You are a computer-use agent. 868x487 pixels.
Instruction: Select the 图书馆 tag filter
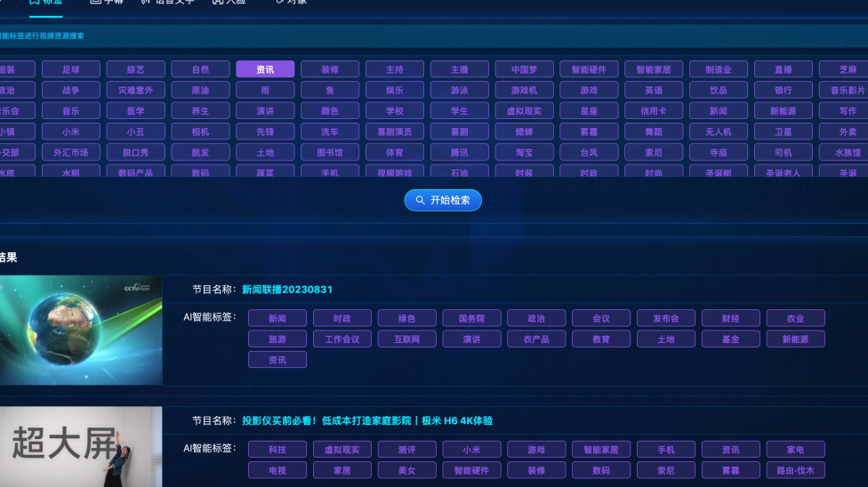(330, 152)
